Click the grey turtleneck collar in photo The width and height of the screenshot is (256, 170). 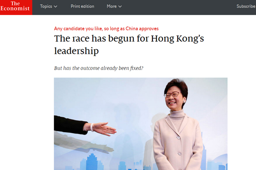click(x=177, y=114)
